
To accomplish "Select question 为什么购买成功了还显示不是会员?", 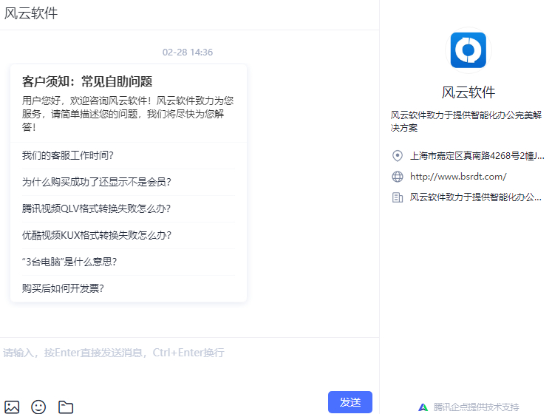I will click(x=97, y=182).
